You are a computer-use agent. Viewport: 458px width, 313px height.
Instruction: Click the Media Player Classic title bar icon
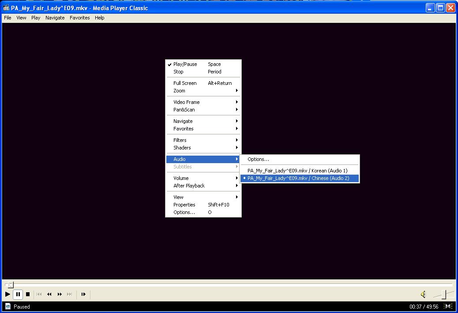tap(6, 8)
